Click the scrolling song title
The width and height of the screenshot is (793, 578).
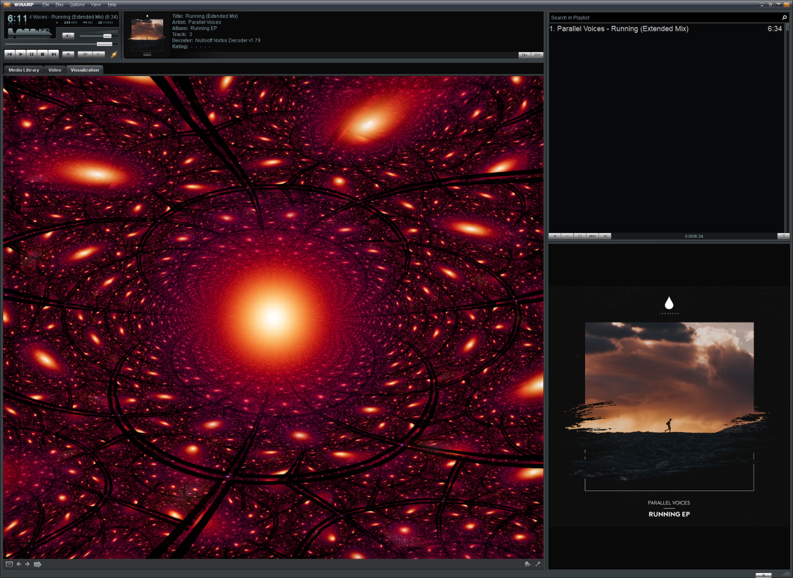click(73, 17)
